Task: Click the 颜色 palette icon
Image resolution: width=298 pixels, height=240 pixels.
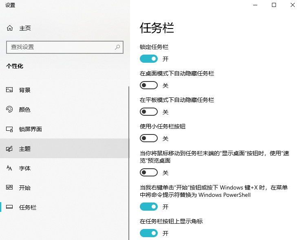Action: tap(10, 110)
